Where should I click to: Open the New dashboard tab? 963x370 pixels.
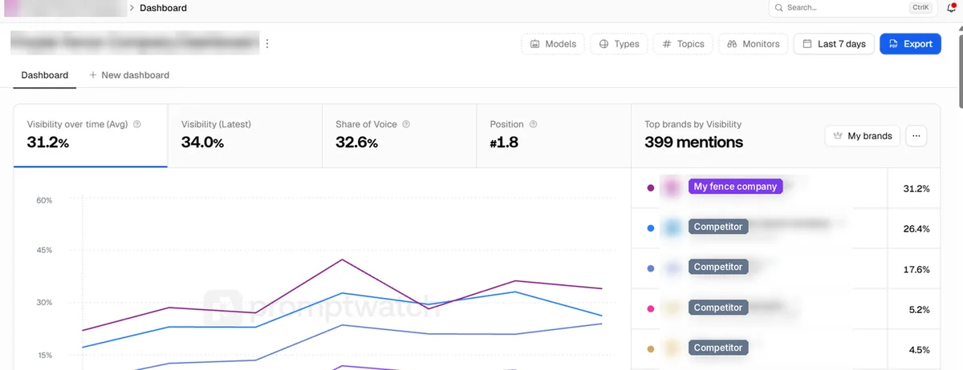(129, 74)
